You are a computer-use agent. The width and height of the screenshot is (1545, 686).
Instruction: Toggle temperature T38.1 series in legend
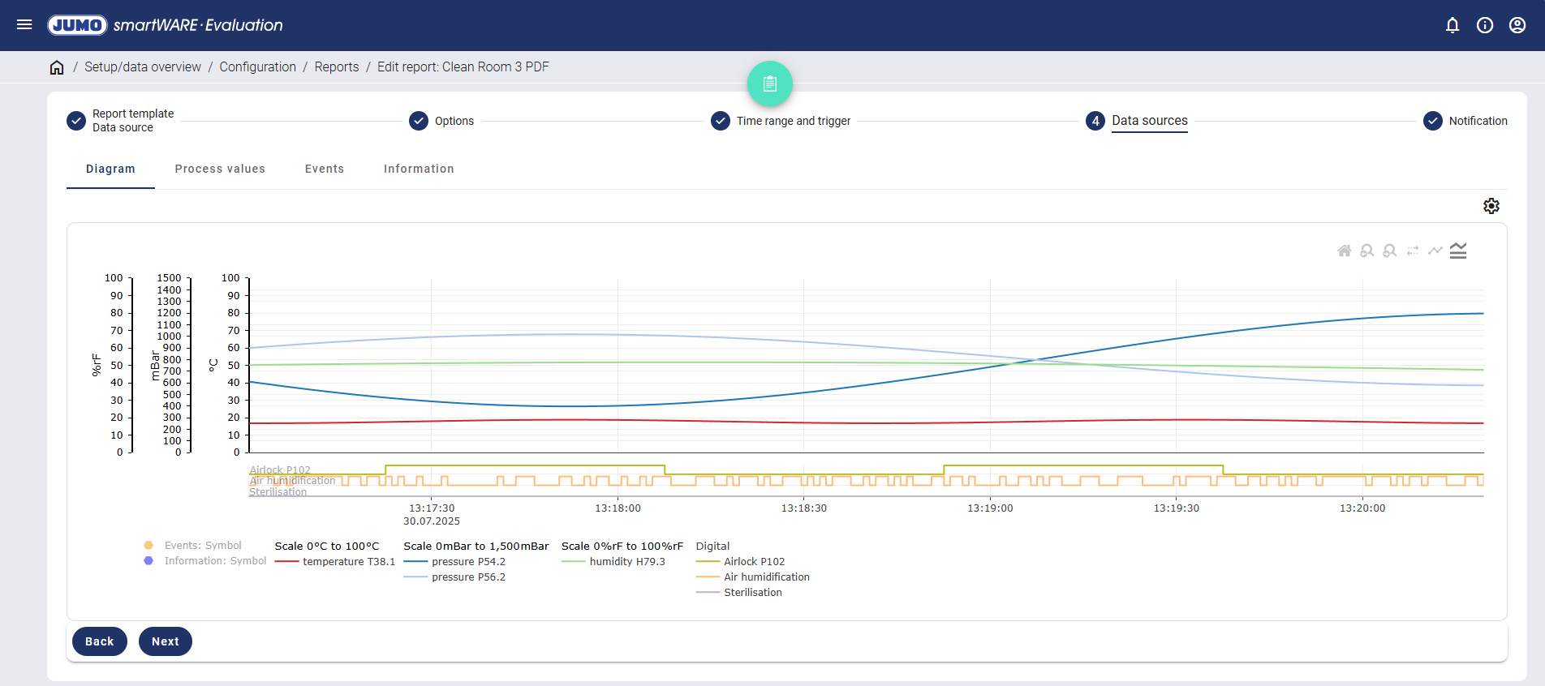[x=348, y=562]
